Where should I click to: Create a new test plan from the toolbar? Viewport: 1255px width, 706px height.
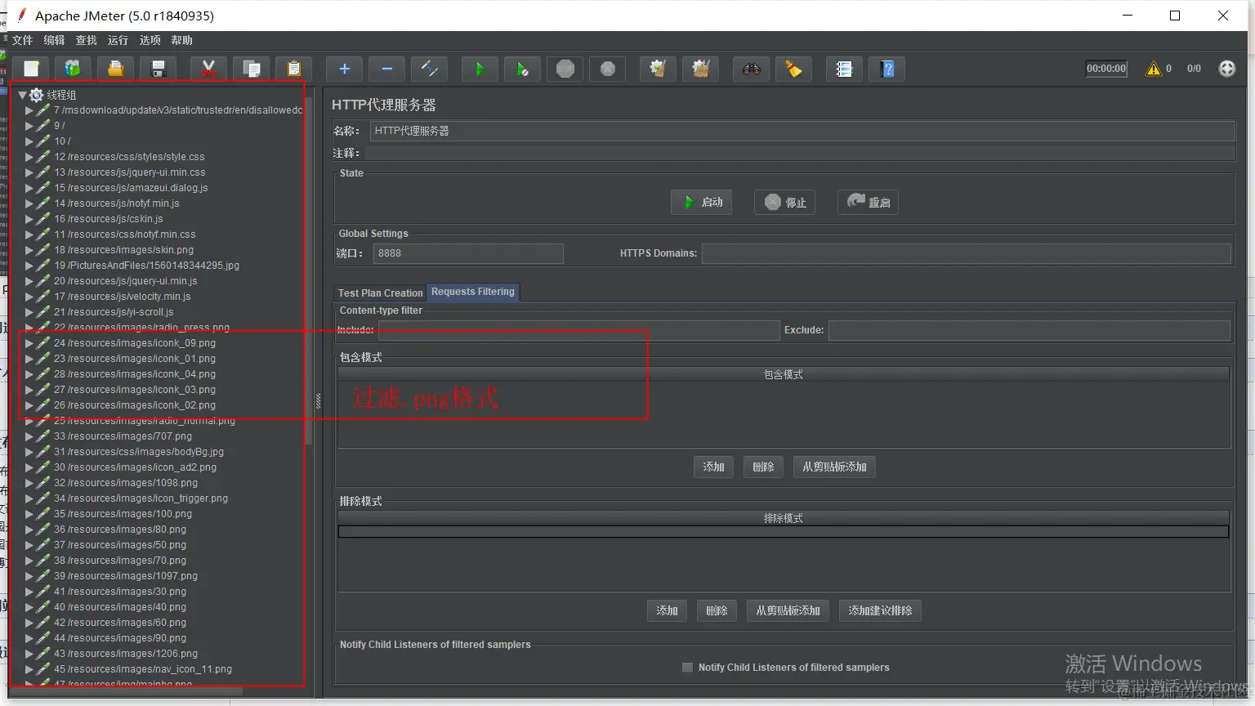(x=32, y=69)
